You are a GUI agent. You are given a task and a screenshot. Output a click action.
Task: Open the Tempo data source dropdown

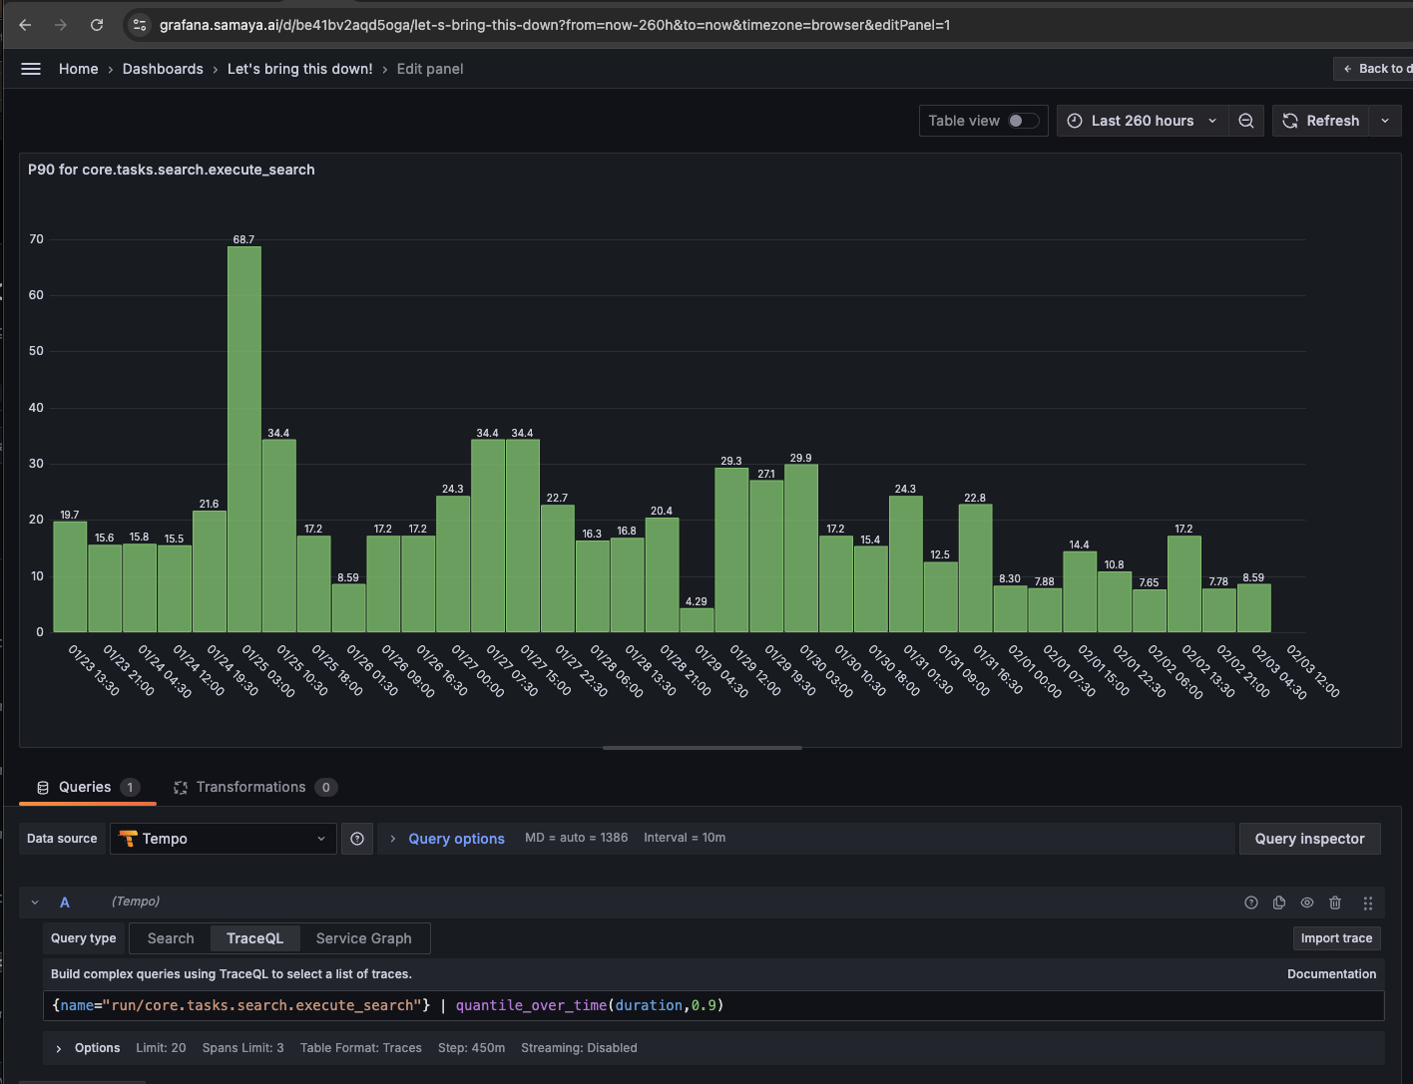click(x=224, y=839)
